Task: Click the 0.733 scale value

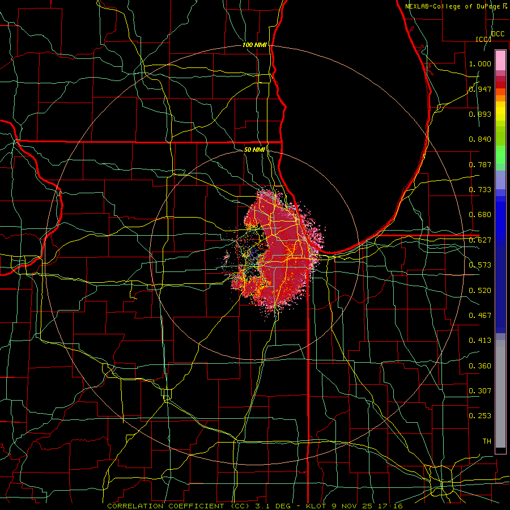Action: 480,190
